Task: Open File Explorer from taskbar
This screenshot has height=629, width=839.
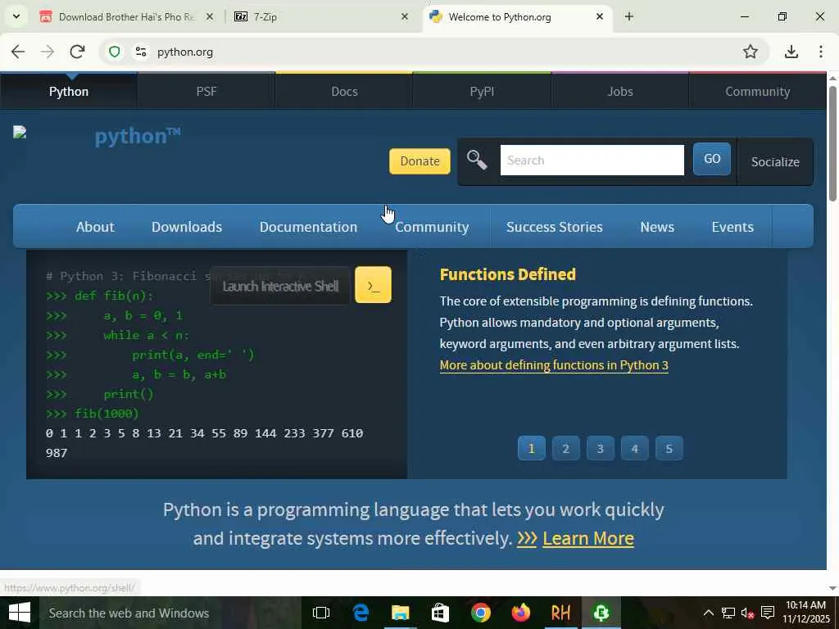Action: [400, 613]
